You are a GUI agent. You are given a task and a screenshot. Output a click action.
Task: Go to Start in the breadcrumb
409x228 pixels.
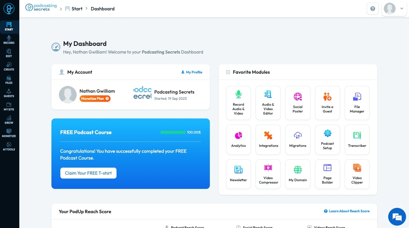pos(74,9)
